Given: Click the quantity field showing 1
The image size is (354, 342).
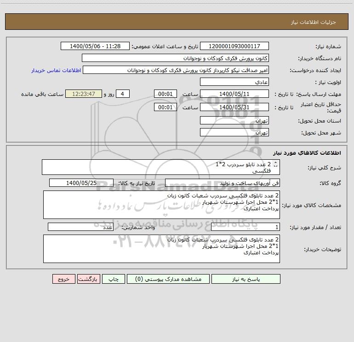Looking at the screenshot, I should (246, 227).
